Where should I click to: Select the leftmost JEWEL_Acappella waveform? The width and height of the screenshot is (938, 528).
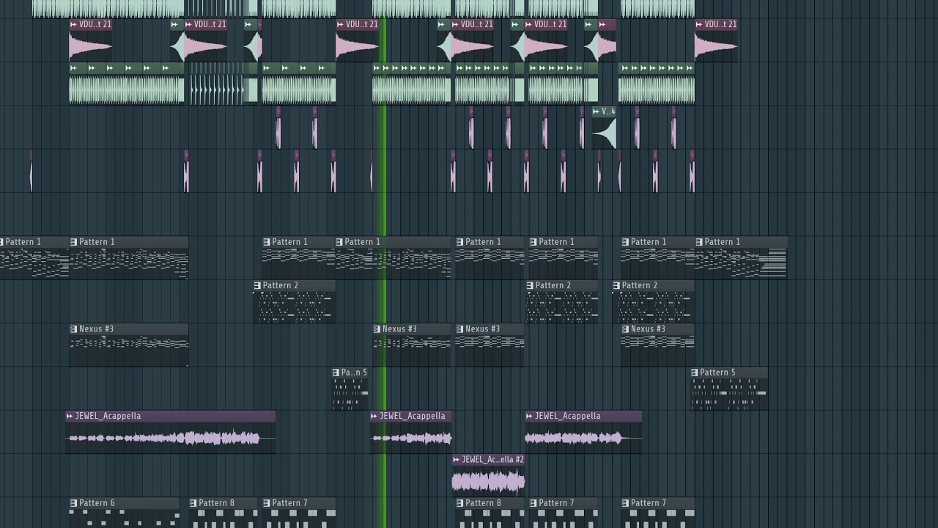tap(170, 439)
